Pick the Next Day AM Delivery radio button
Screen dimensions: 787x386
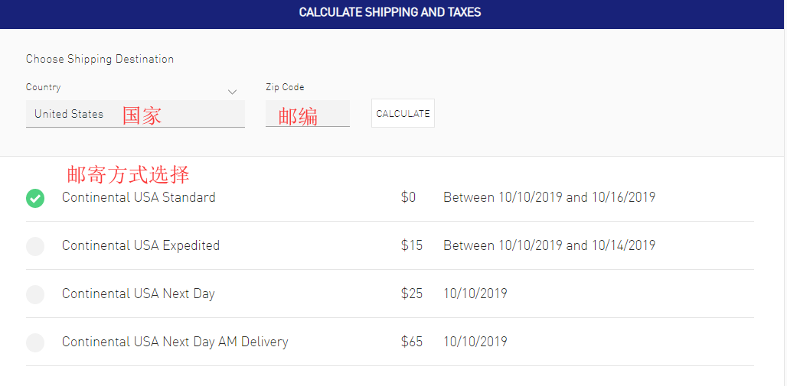click(35, 342)
